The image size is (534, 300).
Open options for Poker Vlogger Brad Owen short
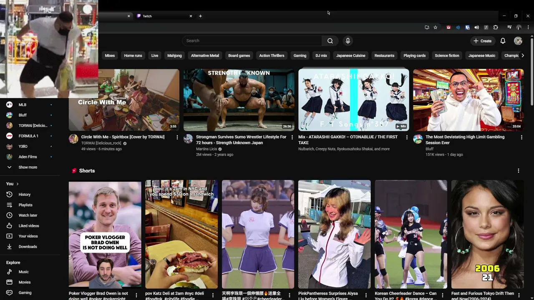click(x=136, y=295)
